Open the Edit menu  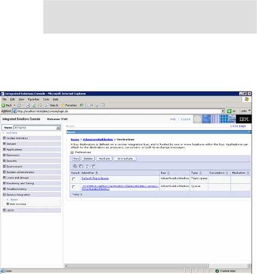coord(12,99)
